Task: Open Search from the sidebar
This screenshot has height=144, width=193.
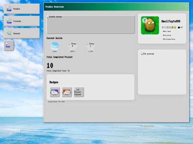Action: tap(22, 33)
